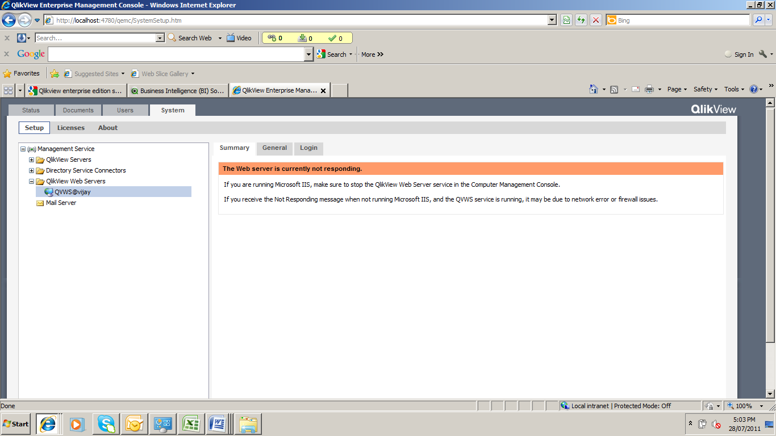Select the Setup sub-tab

coord(34,128)
